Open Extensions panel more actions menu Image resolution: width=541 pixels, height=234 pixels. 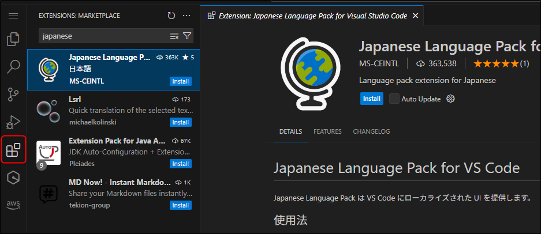(x=186, y=16)
